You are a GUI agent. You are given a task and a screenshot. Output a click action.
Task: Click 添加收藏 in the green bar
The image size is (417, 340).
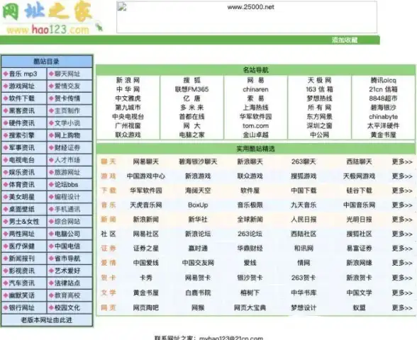pyautogui.click(x=345, y=40)
